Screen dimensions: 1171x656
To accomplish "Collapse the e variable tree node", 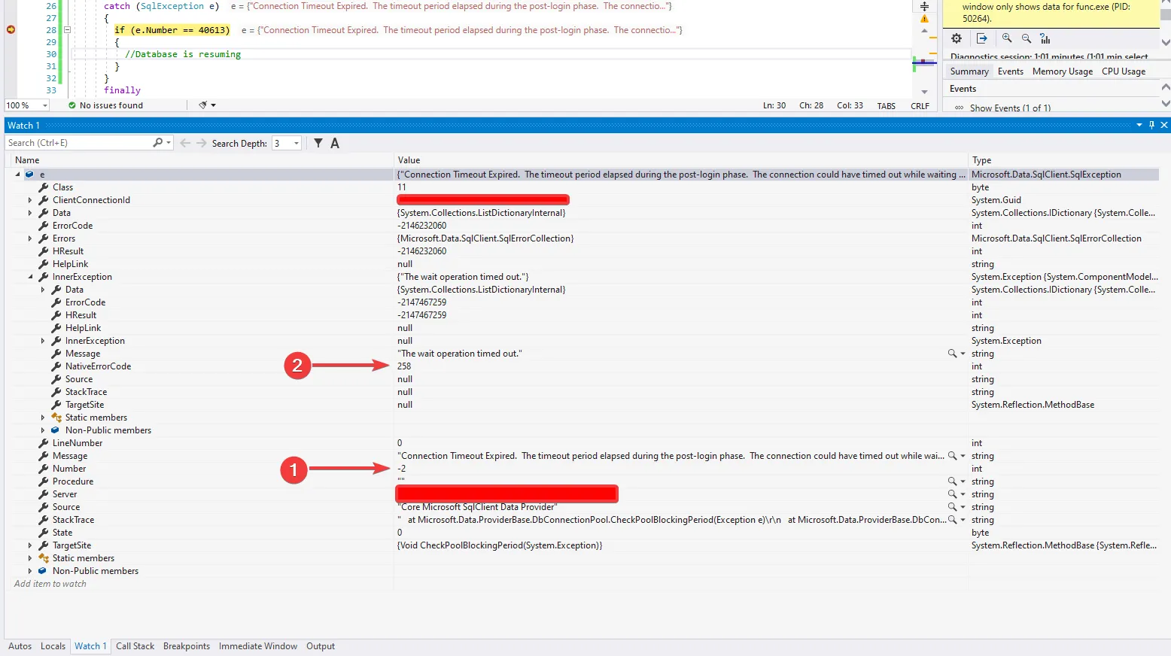I will (x=18, y=175).
